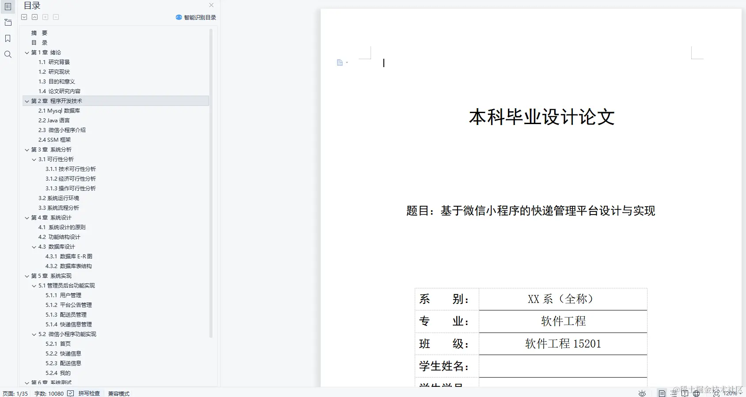Open the 120% zoom dropdown

click(x=733, y=393)
